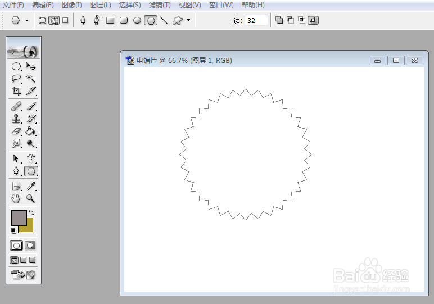This screenshot has width=434, height=304.
Task: Open the 滤镜(T) menu
Action: pos(160,5)
